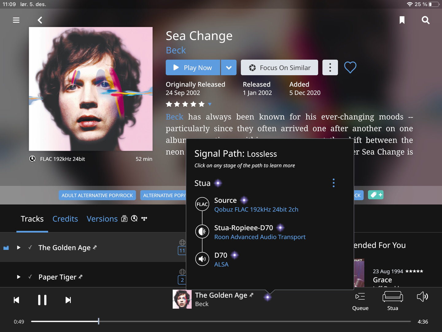Open the Queue panel
Image resolution: width=442 pixels, height=332 pixels.
[360, 301]
